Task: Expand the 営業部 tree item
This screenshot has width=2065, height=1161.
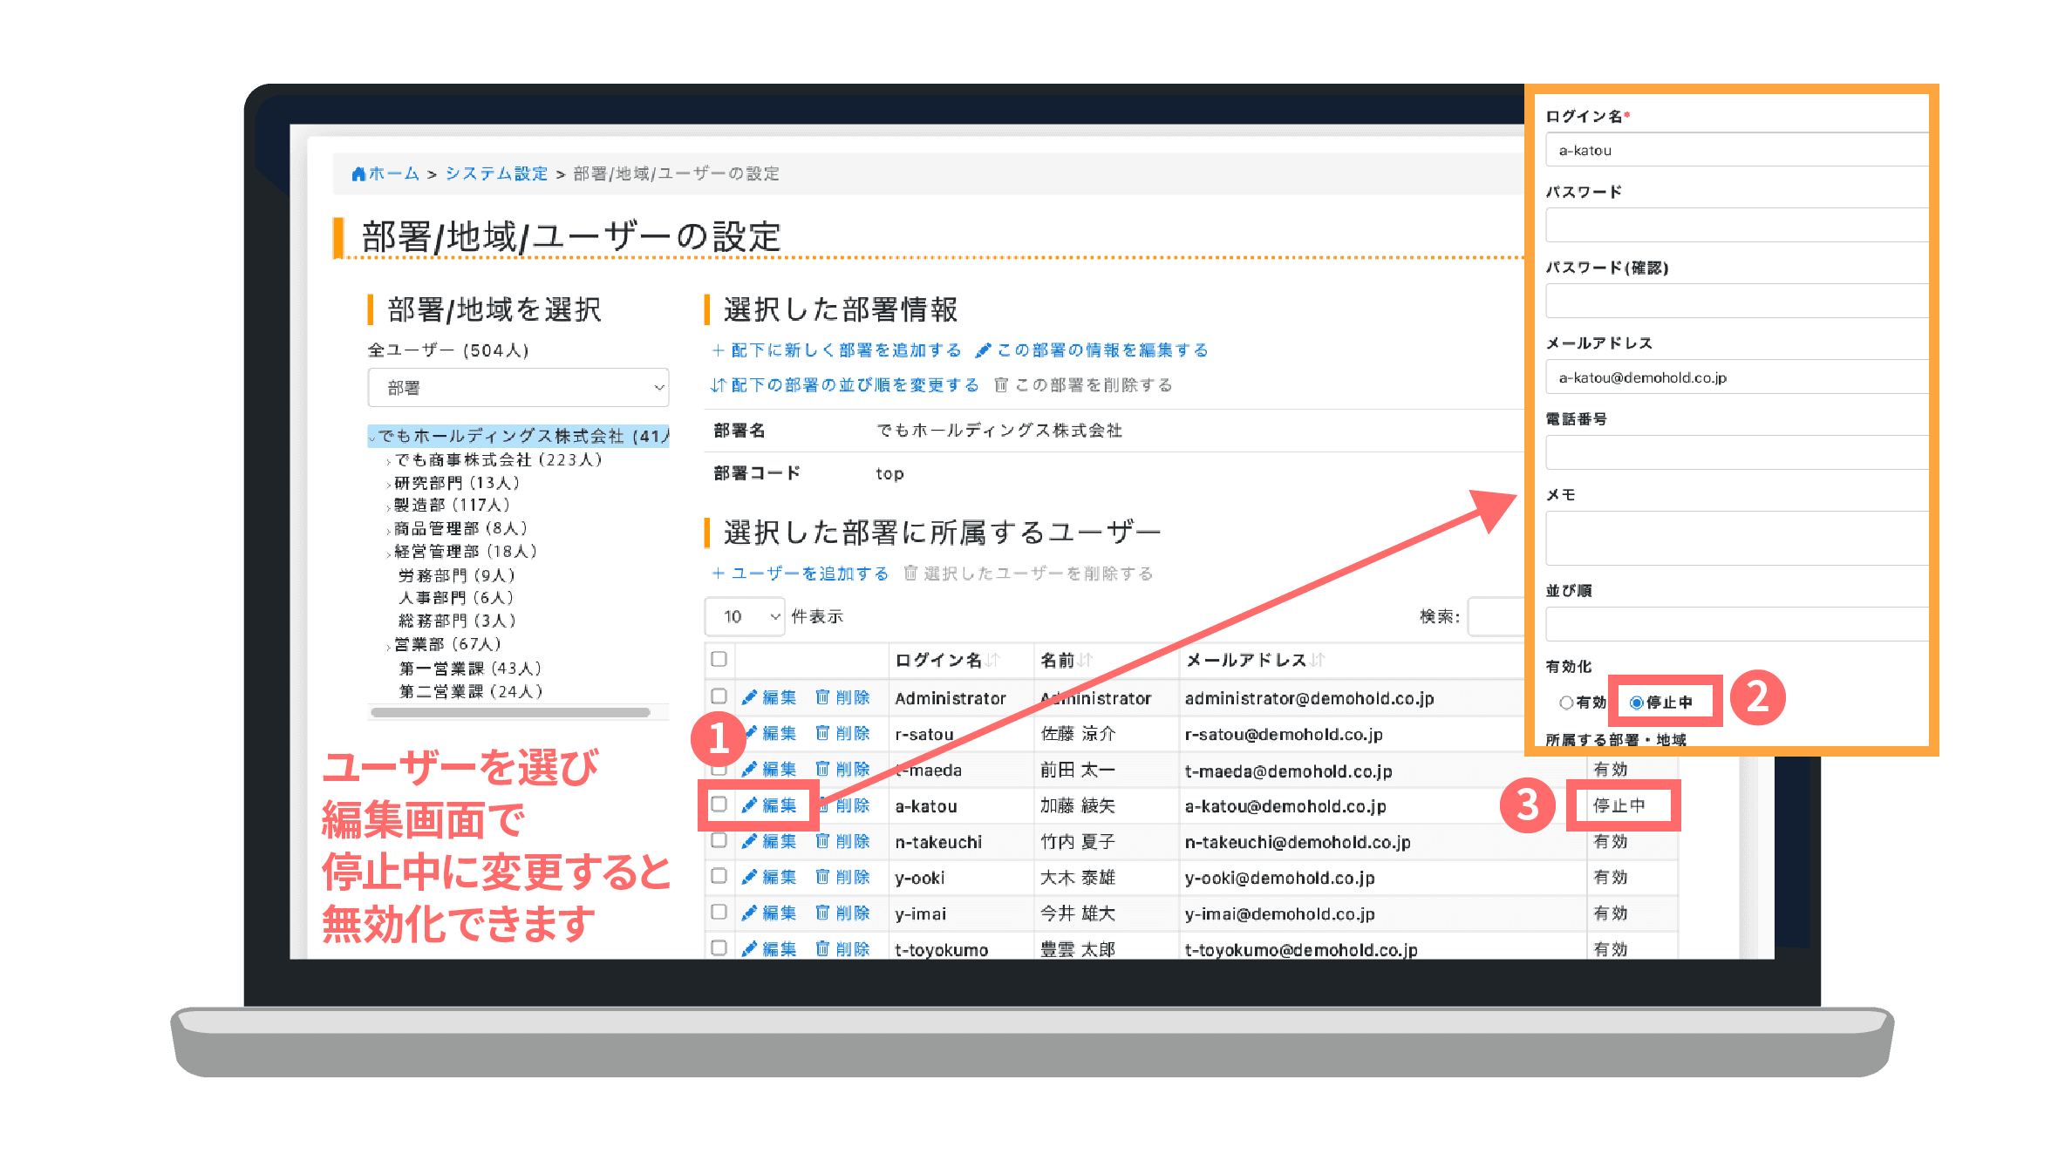Action: (x=387, y=644)
